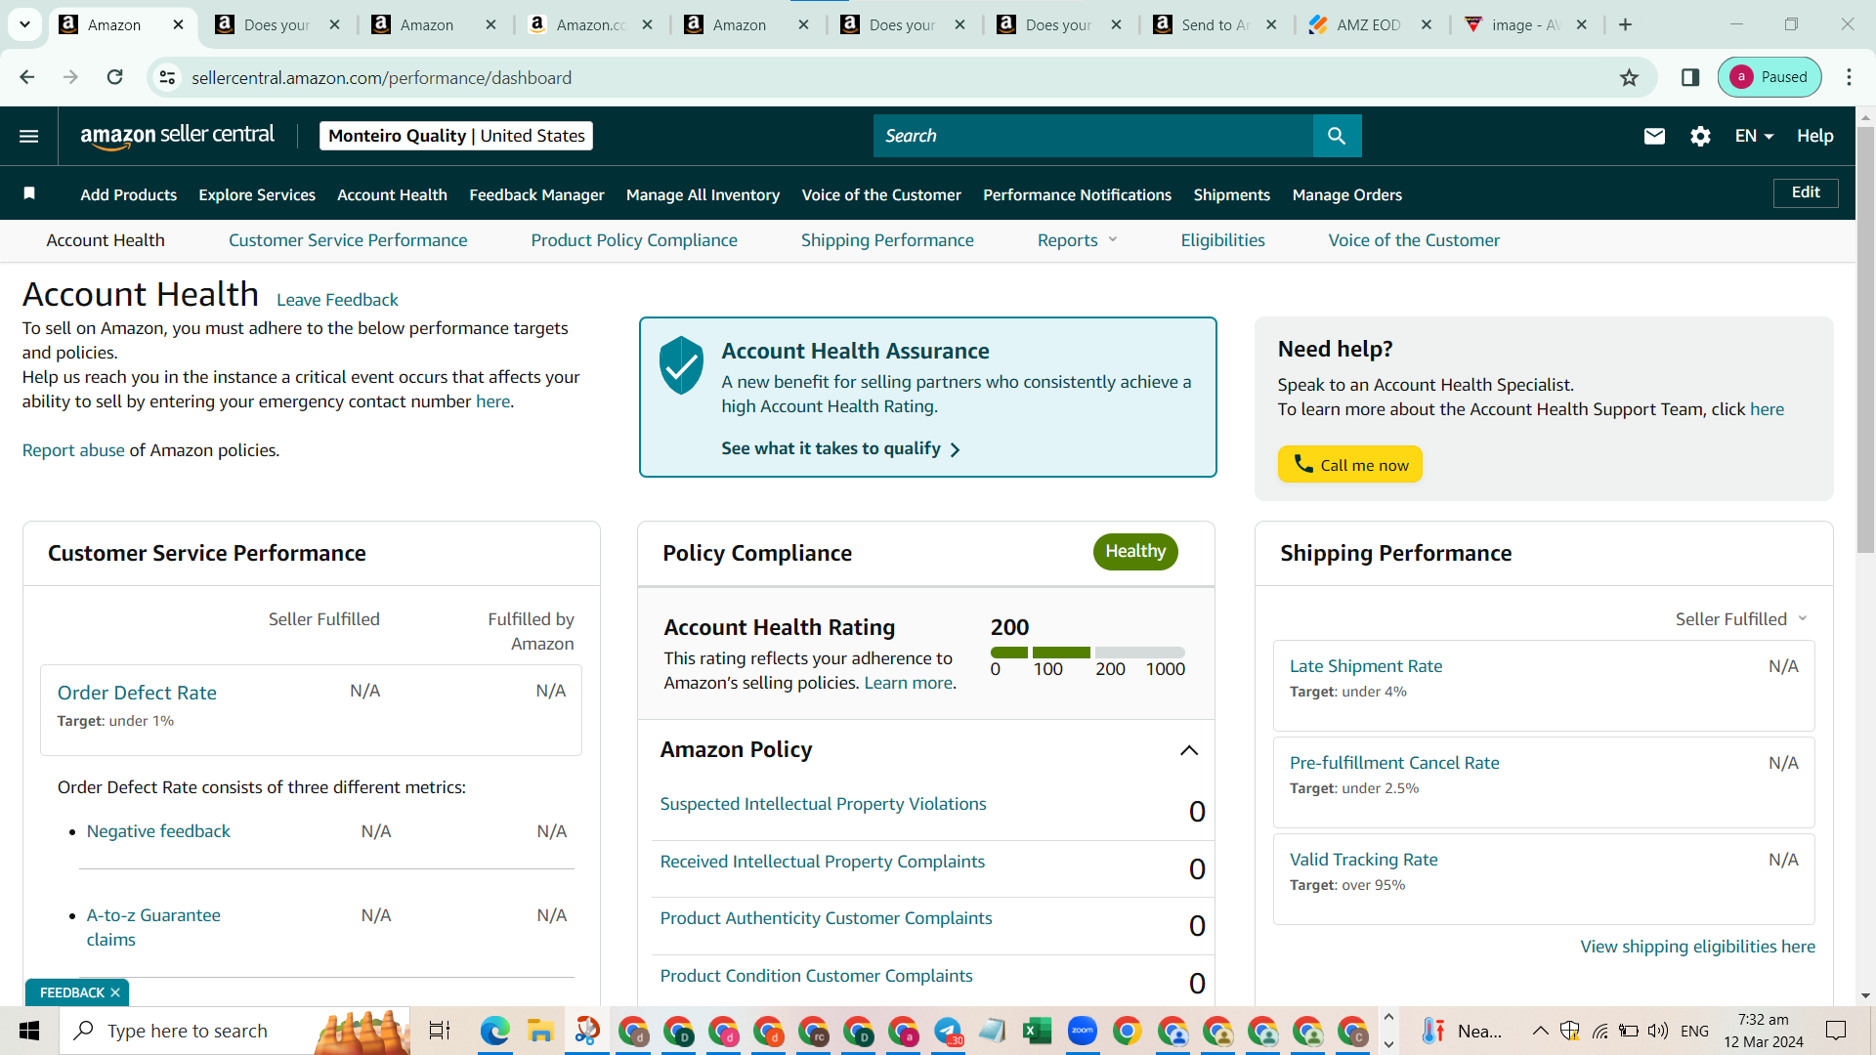Open the Seller Central hamburger menu
Viewport: 1876px width, 1055px height.
click(x=29, y=136)
